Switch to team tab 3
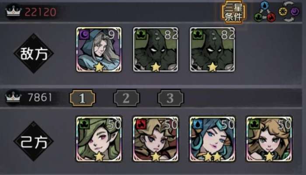The height and width of the screenshot is (175, 306). click(x=170, y=98)
